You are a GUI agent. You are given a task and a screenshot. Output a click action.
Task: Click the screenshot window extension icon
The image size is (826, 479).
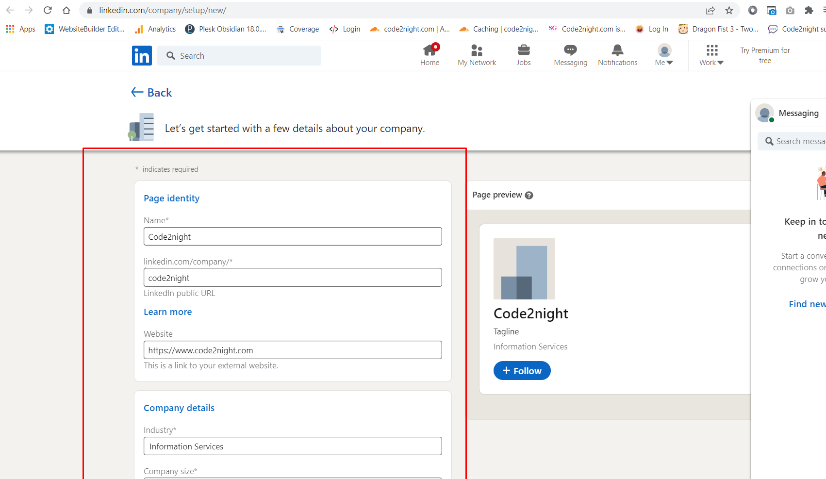tap(771, 10)
